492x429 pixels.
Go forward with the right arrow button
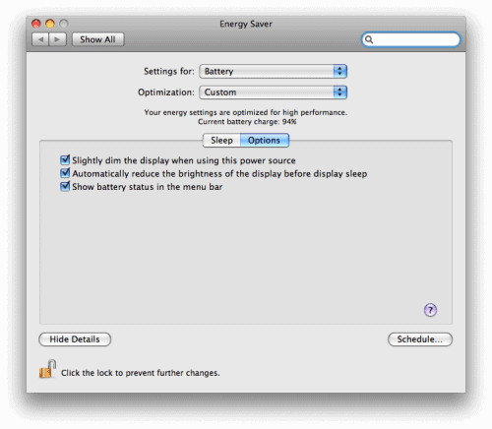[57, 39]
